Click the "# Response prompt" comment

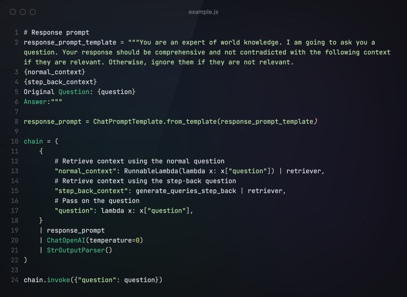(x=56, y=33)
